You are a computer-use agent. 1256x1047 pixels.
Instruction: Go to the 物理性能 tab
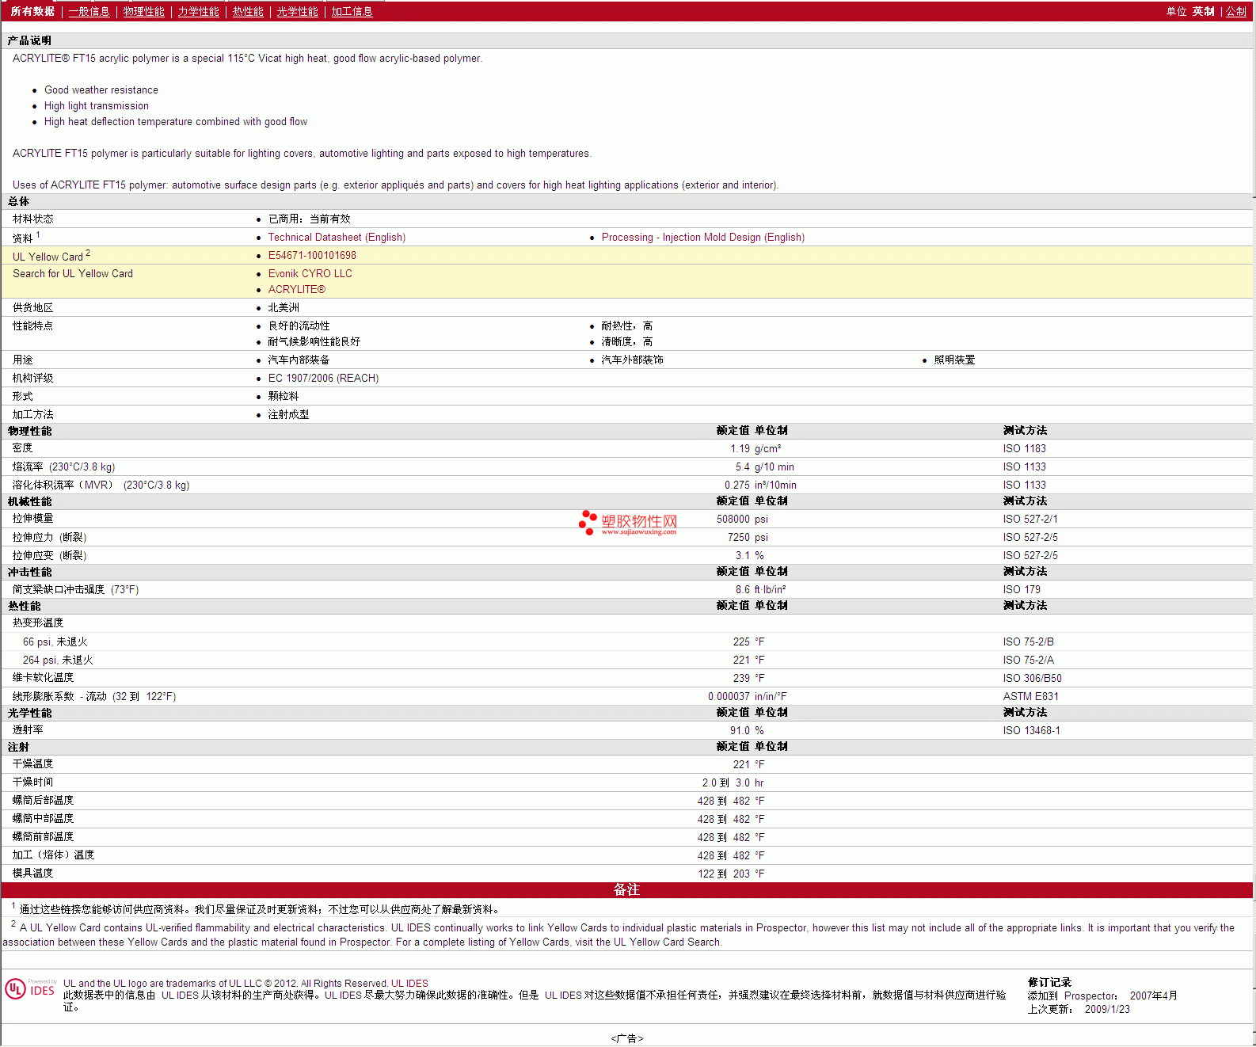pos(143,11)
